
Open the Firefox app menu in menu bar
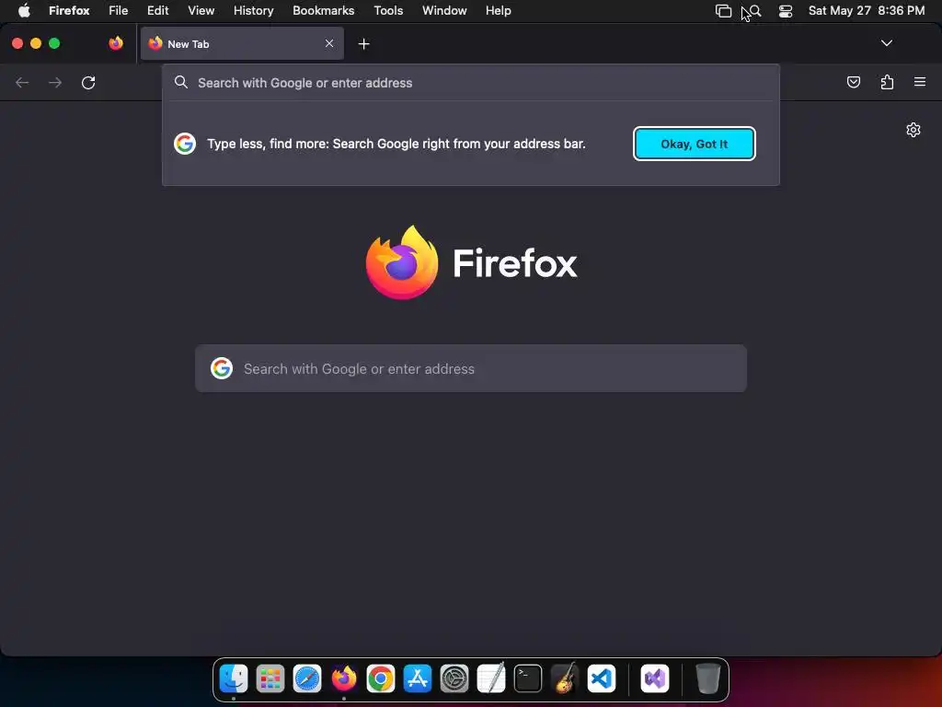coord(69,11)
